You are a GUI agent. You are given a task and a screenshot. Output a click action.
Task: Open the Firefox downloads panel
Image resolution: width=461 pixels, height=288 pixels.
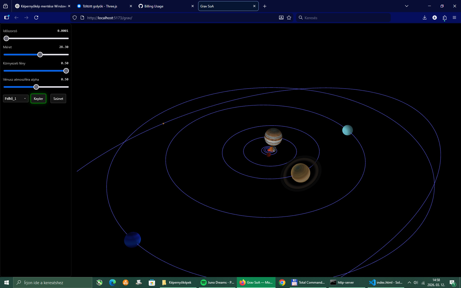point(425,18)
